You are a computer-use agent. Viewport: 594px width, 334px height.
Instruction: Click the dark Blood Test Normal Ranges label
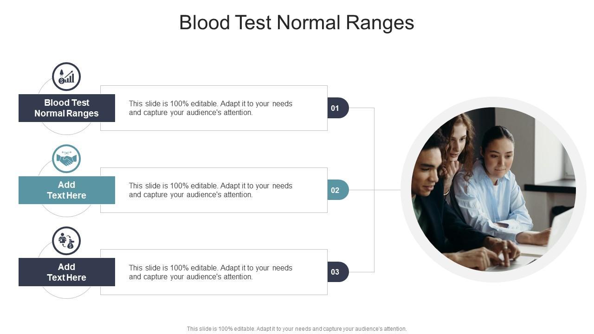tap(66, 108)
